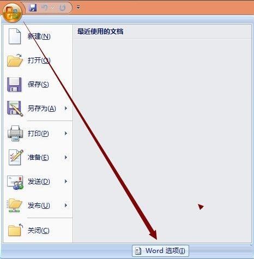Click the checklist pencil icon for 准备

(x=16, y=157)
